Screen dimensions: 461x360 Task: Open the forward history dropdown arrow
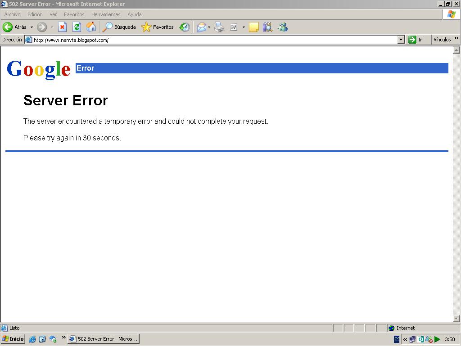click(x=52, y=27)
